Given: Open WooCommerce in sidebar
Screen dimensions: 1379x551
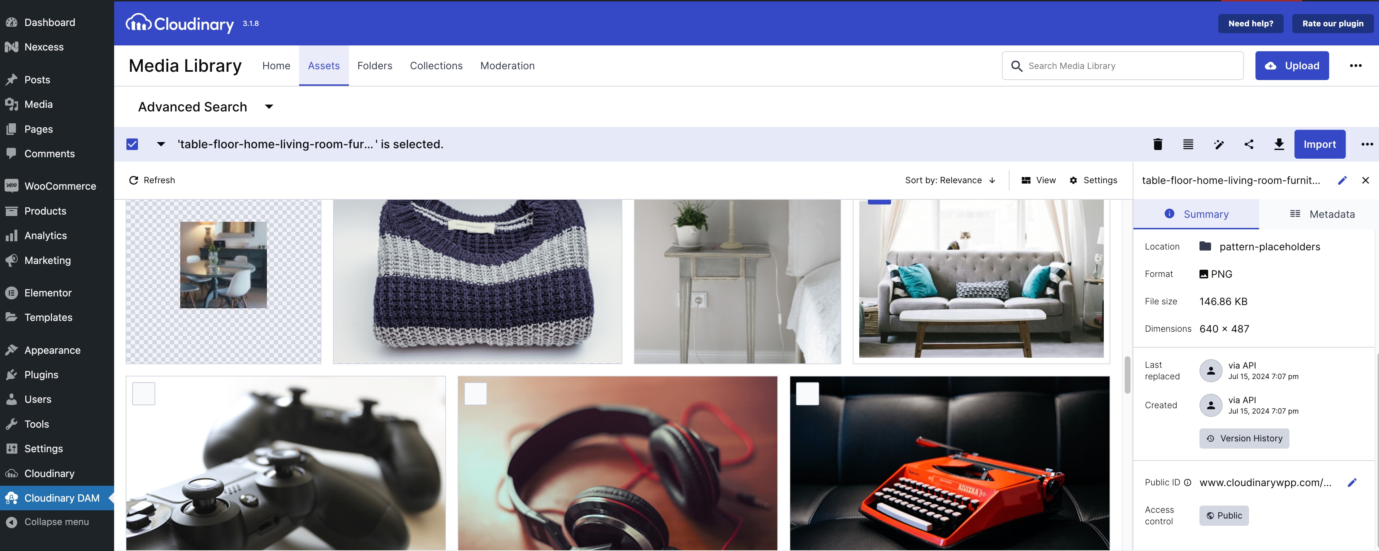Looking at the screenshot, I should (57, 186).
